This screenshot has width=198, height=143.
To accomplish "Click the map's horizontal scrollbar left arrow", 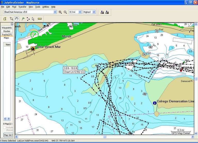I will click(16, 137).
